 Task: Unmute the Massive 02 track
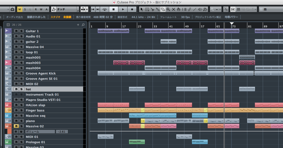coord(16,126)
